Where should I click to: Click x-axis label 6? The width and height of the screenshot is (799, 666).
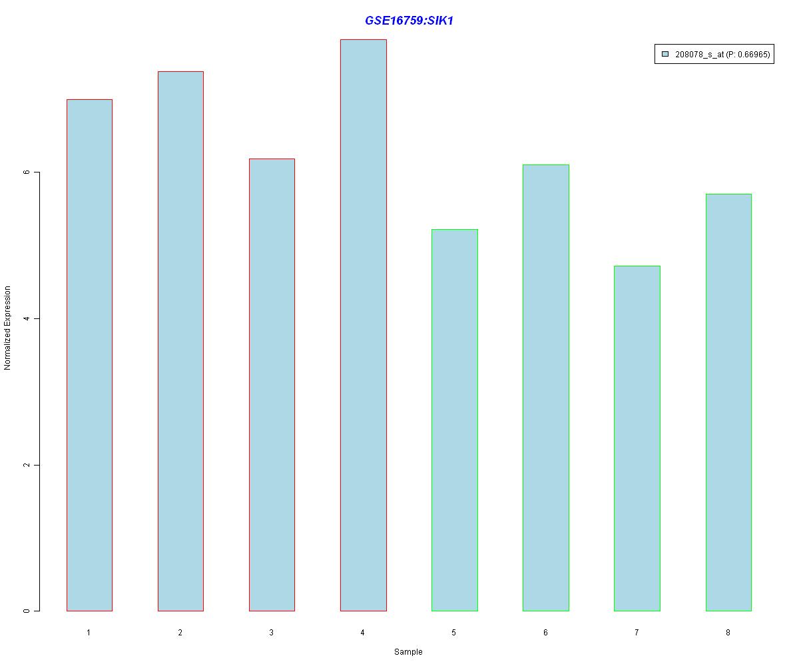click(x=545, y=632)
